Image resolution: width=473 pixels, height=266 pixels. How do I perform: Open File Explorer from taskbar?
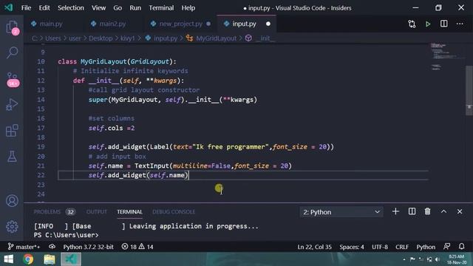50,259
